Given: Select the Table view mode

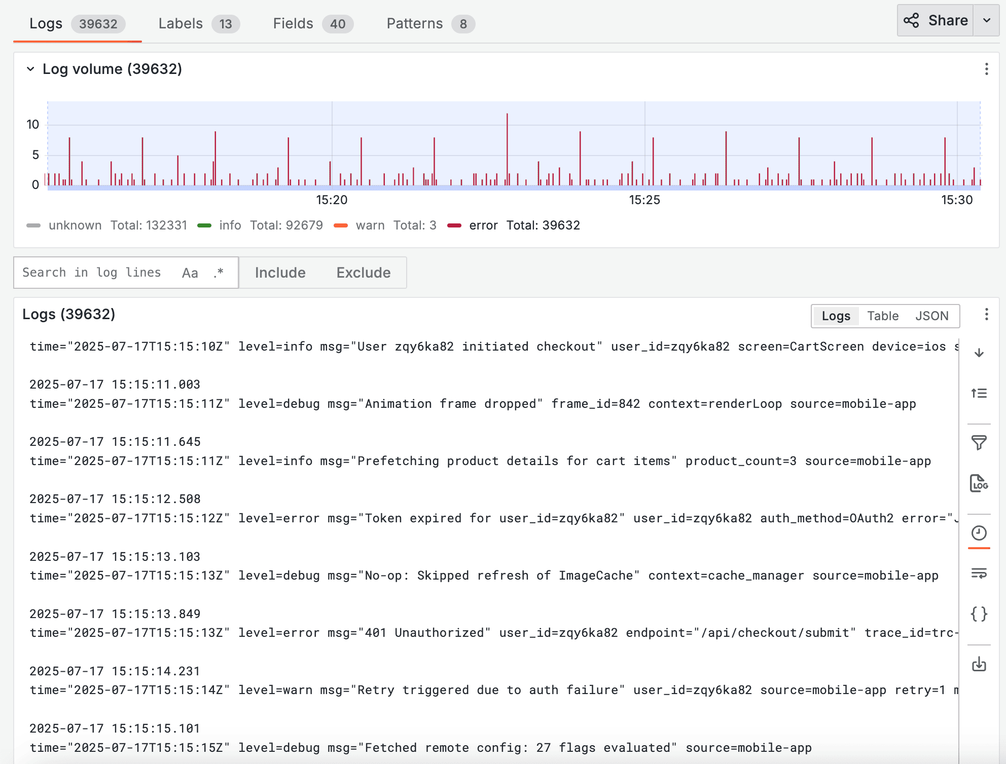Looking at the screenshot, I should pyautogui.click(x=883, y=316).
